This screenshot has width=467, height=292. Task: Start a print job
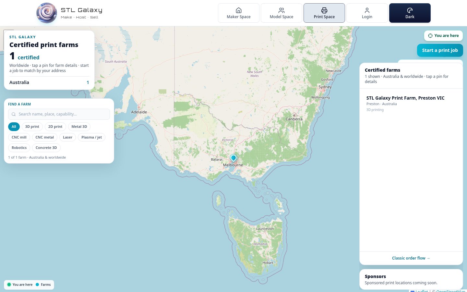point(440,50)
